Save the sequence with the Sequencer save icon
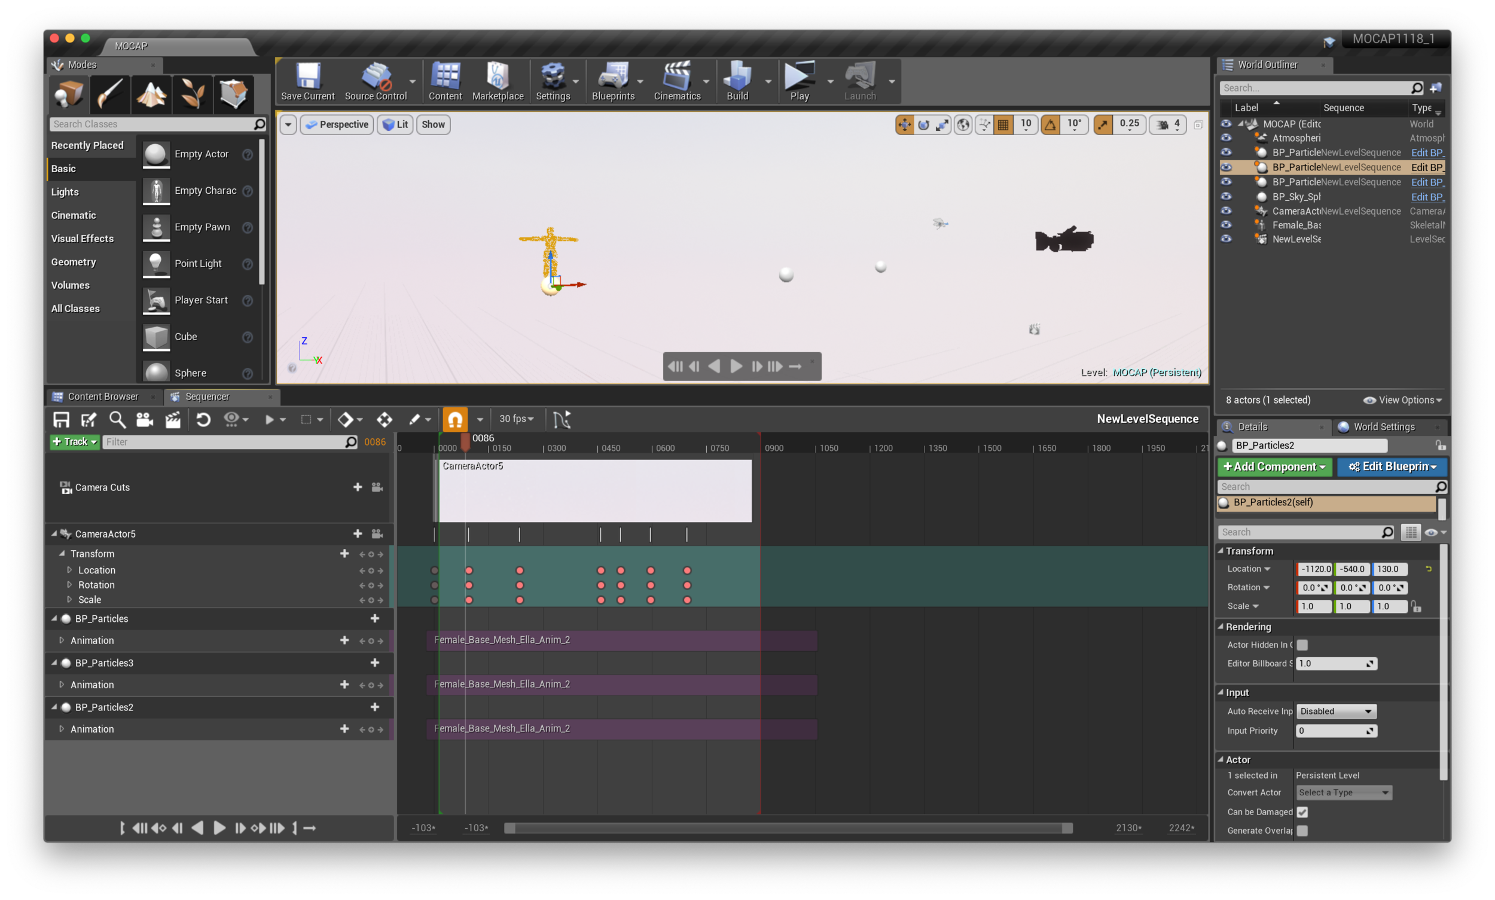 [61, 419]
